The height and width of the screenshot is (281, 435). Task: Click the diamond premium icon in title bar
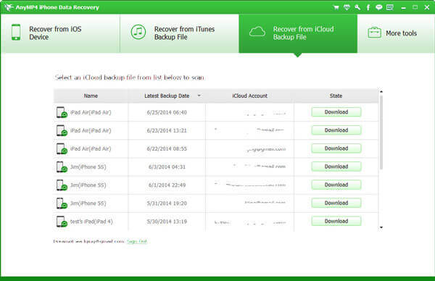pos(347,7)
